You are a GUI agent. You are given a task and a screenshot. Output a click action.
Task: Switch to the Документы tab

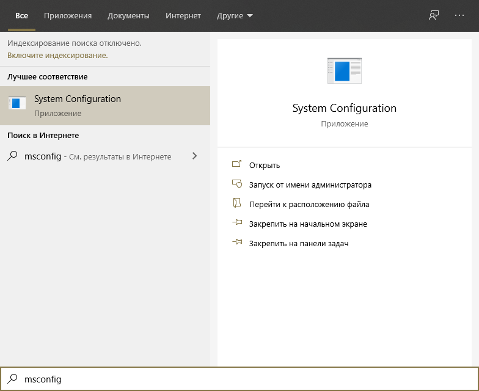[128, 16]
